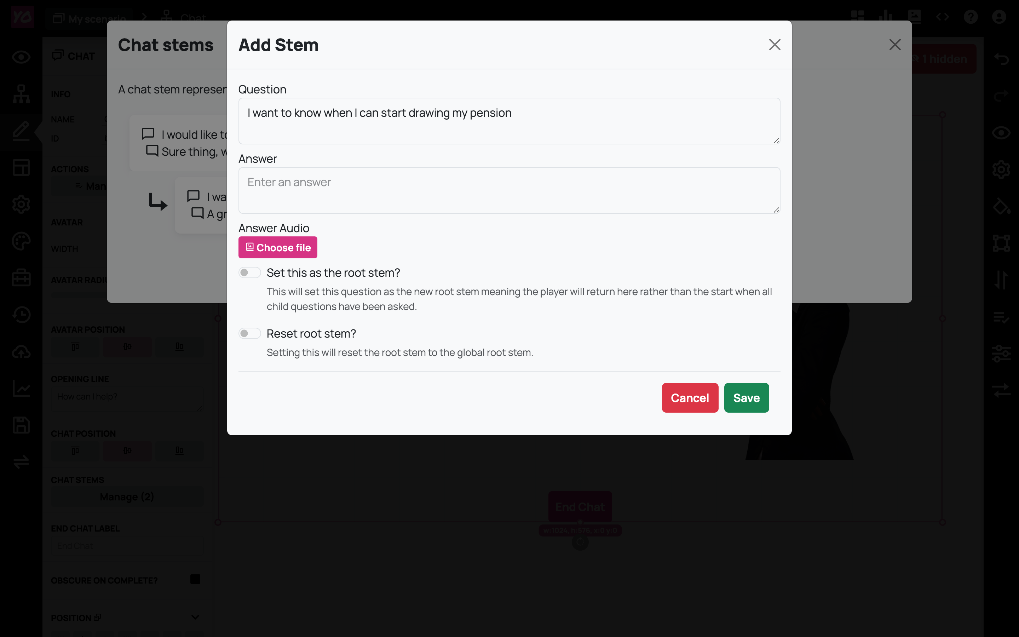The width and height of the screenshot is (1019, 637).
Task: Enable the 'Reset root stem?' switch
Action: tap(250, 334)
